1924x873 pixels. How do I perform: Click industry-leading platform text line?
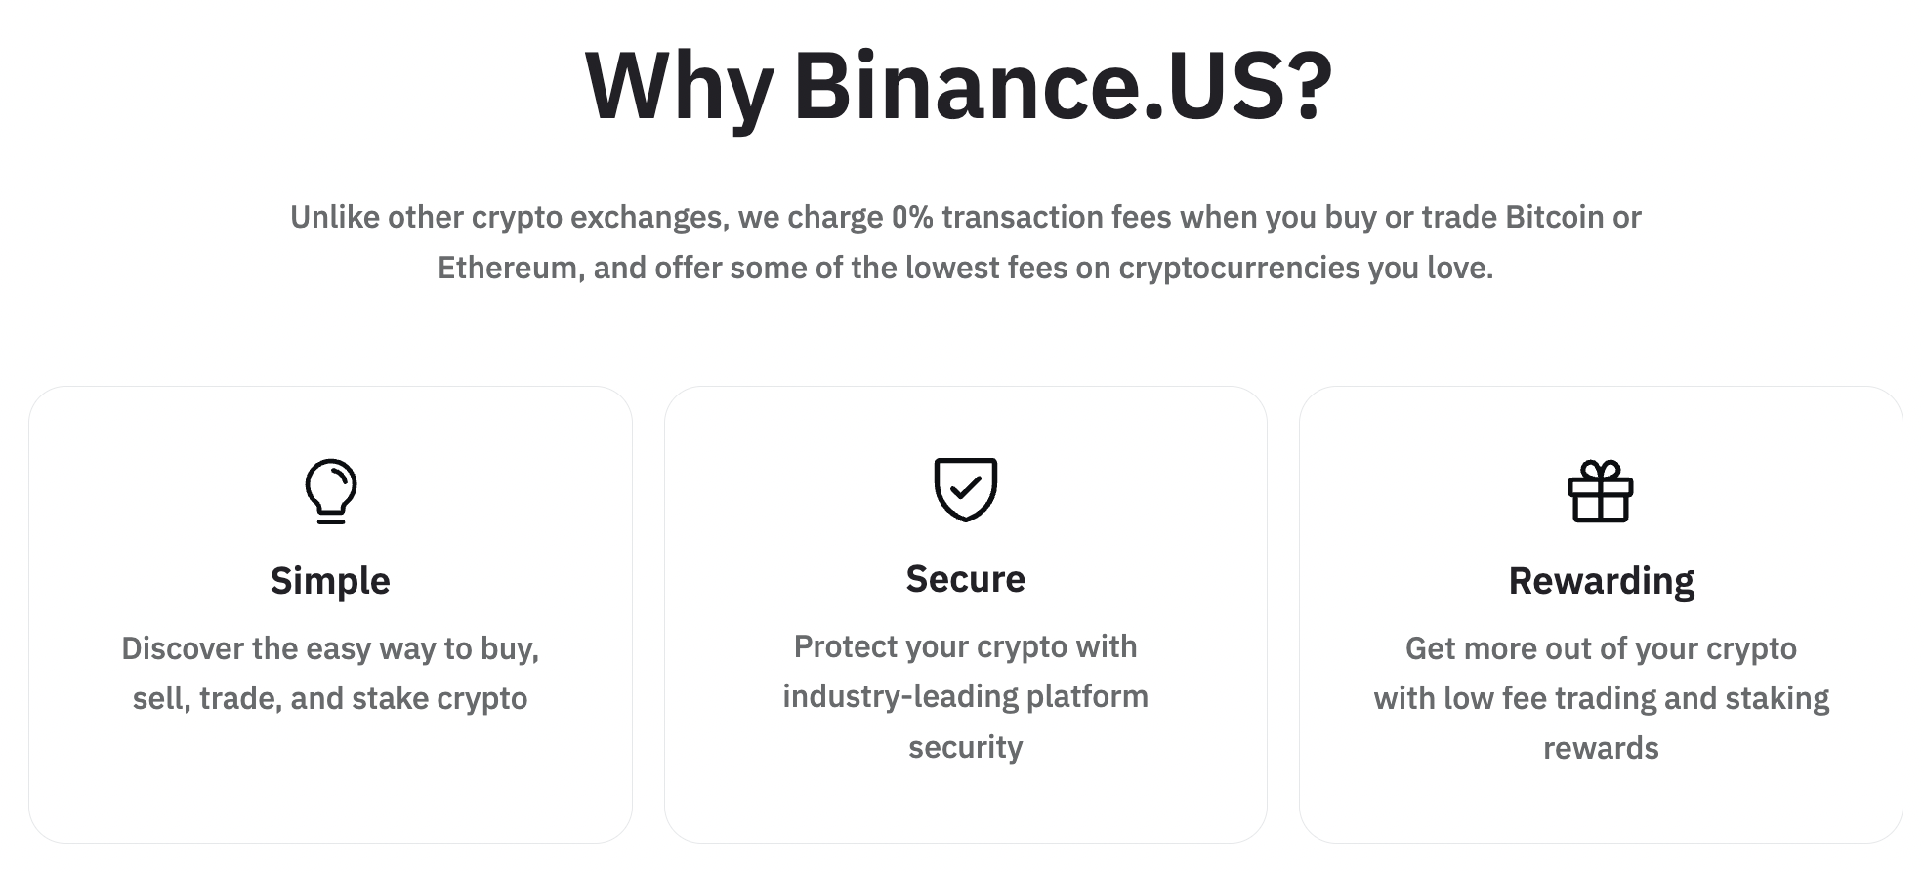pyautogui.click(x=966, y=696)
